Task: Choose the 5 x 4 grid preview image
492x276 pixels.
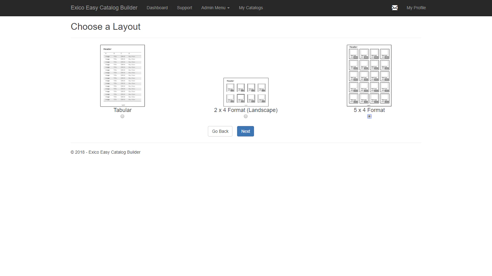Action: click(x=369, y=76)
